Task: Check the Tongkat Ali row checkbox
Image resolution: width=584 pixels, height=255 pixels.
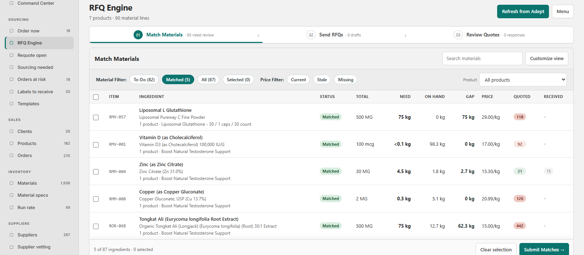Action: pyautogui.click(x=96, y=226)
